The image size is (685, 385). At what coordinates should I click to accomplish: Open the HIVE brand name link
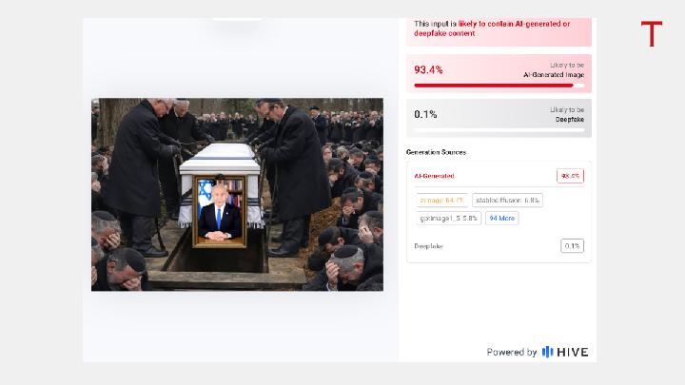click(x=573, y=353)
